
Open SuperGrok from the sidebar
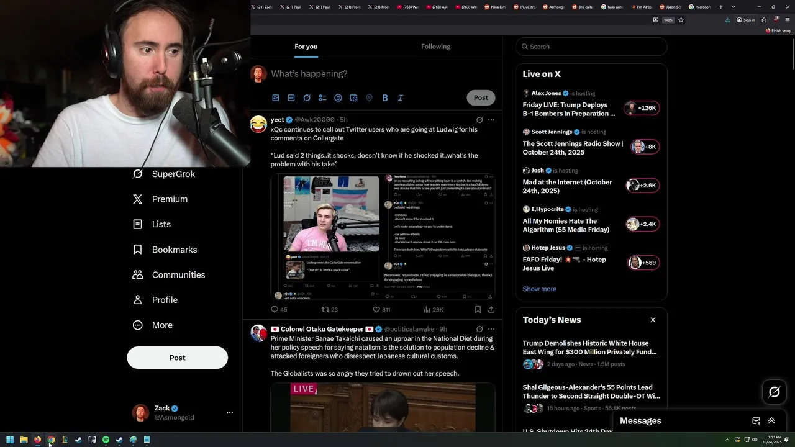(165, 174)
